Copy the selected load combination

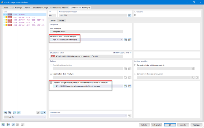(9, 113)
